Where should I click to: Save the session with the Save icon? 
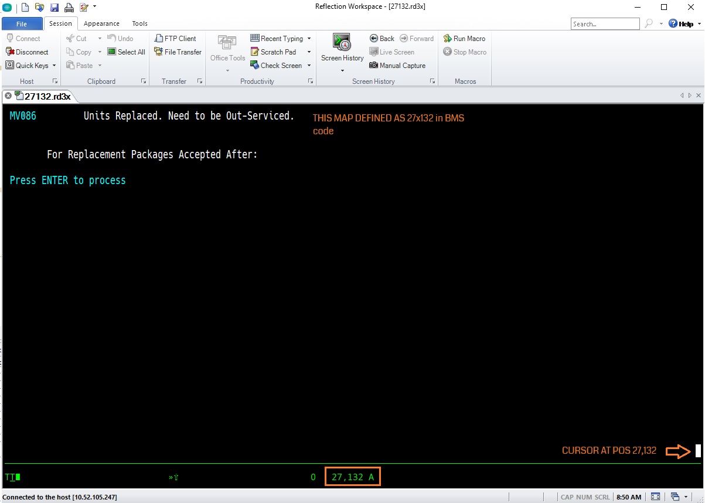[55, 7]
